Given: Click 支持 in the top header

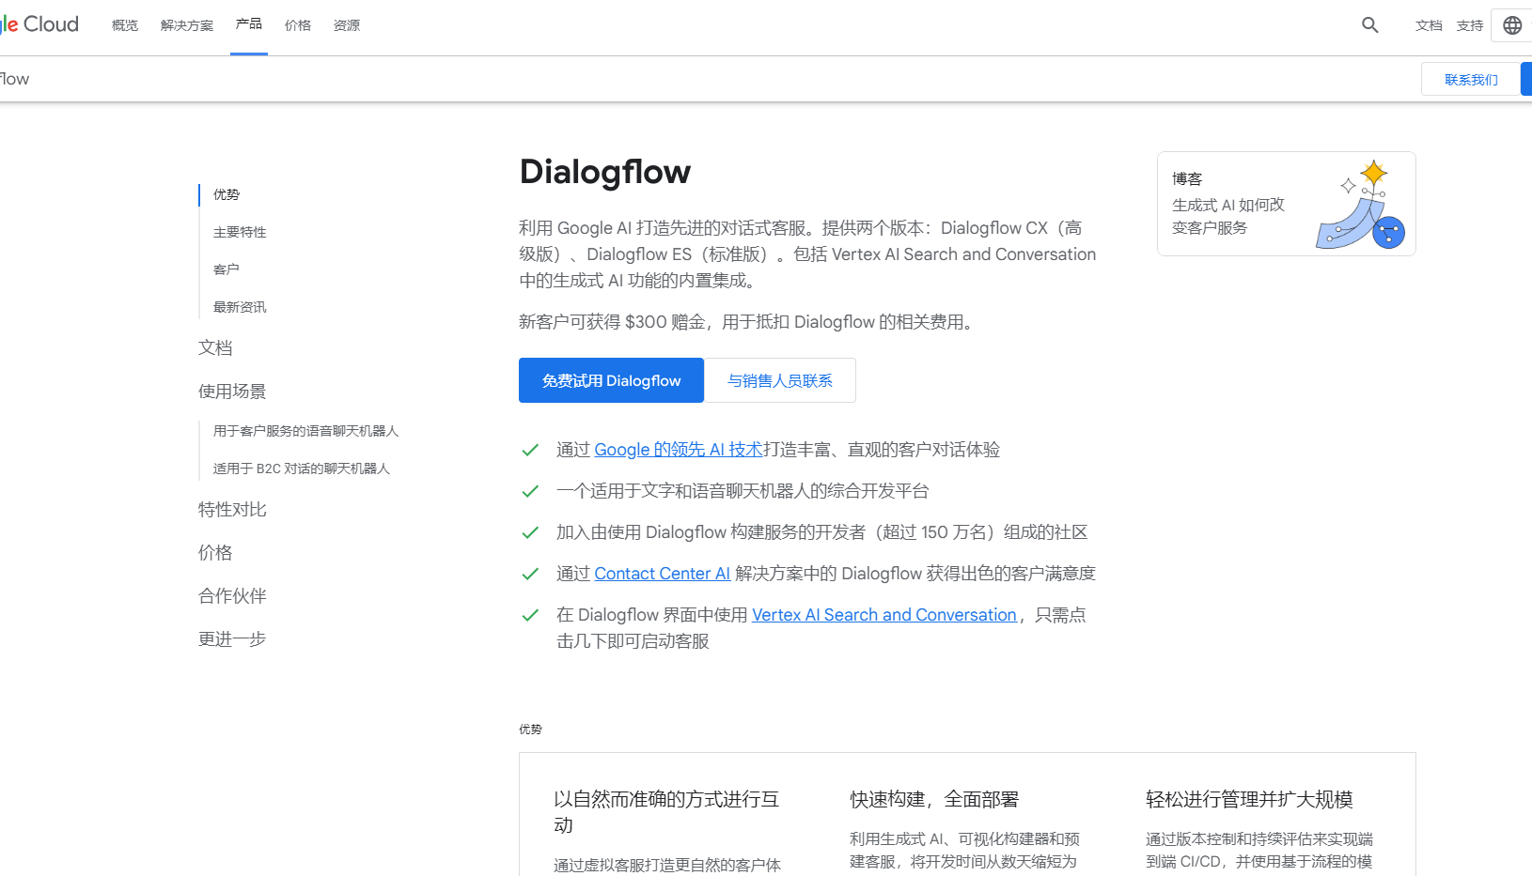Looking at the screenshot, I should [x=1469, y=25].
